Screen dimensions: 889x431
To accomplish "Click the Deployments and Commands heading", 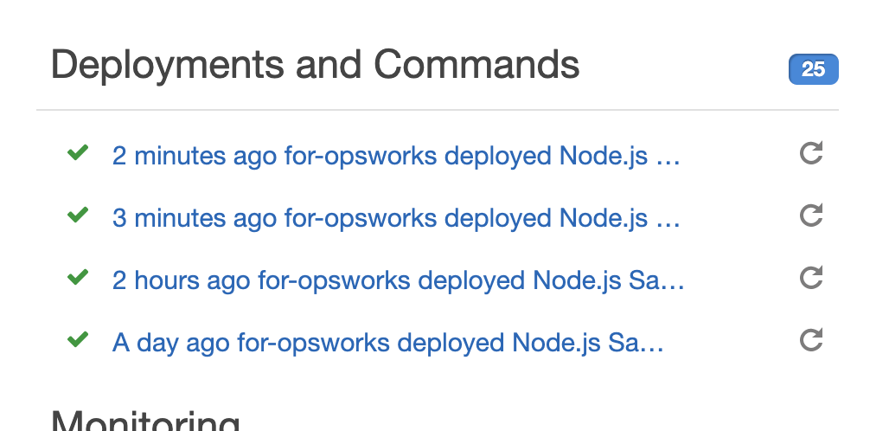I will coord(316,66).
